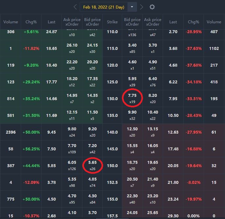Viewport: 225px width, 219px height.
Task: Open the settings gear icon
Action: coord(152,7)
